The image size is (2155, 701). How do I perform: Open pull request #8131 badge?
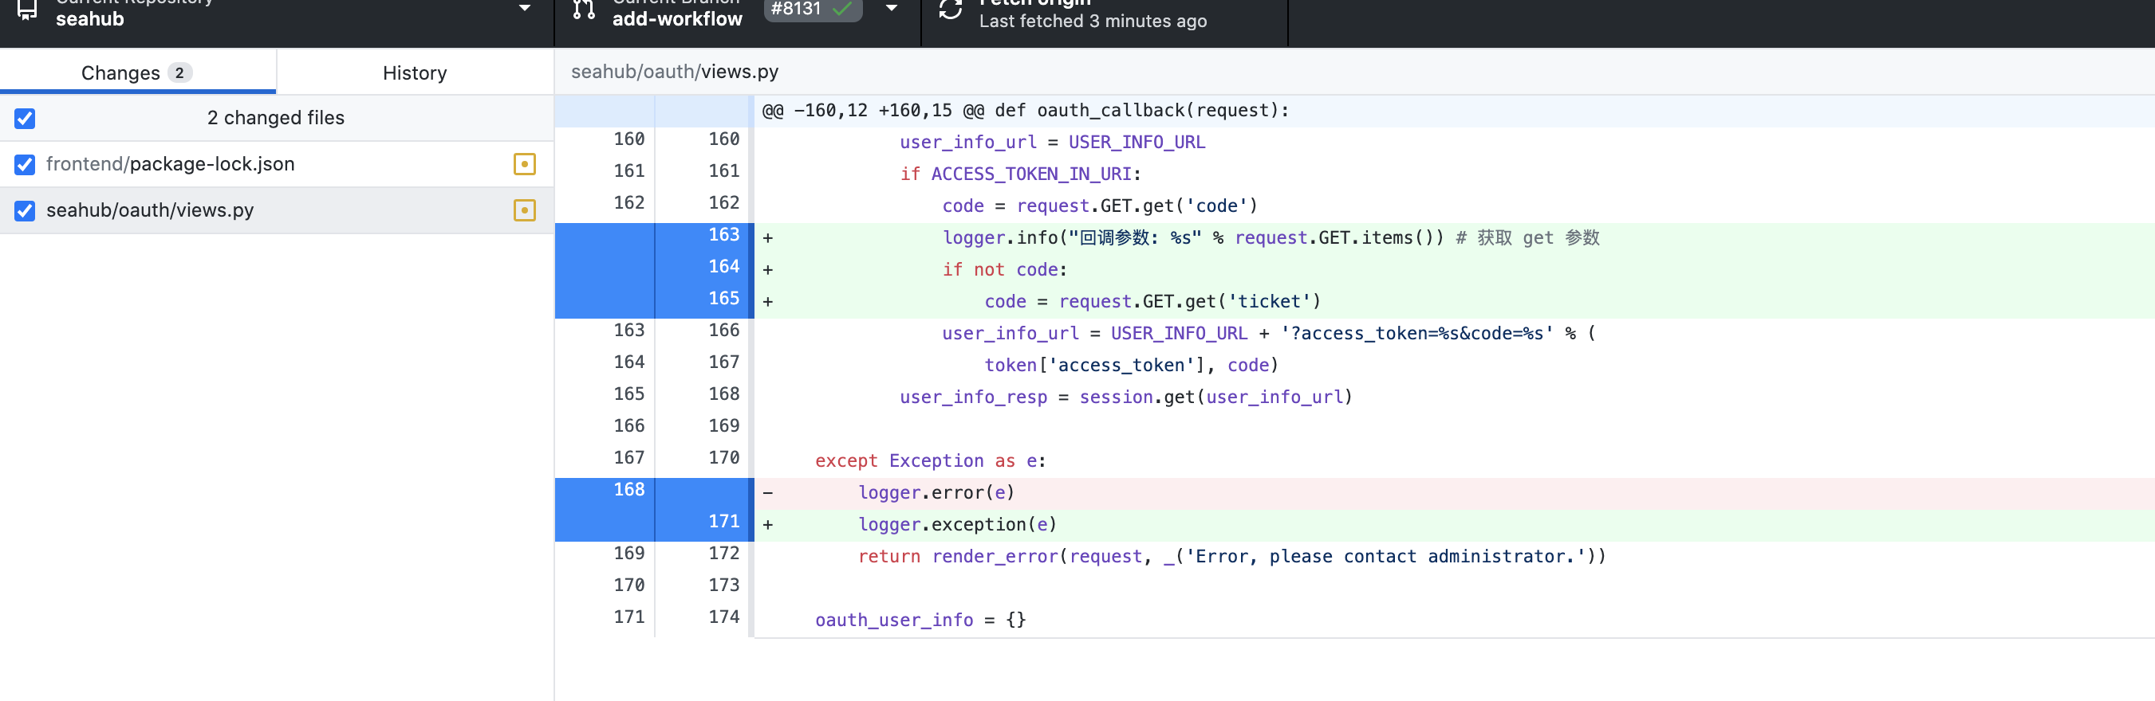(x=797, y=10)
